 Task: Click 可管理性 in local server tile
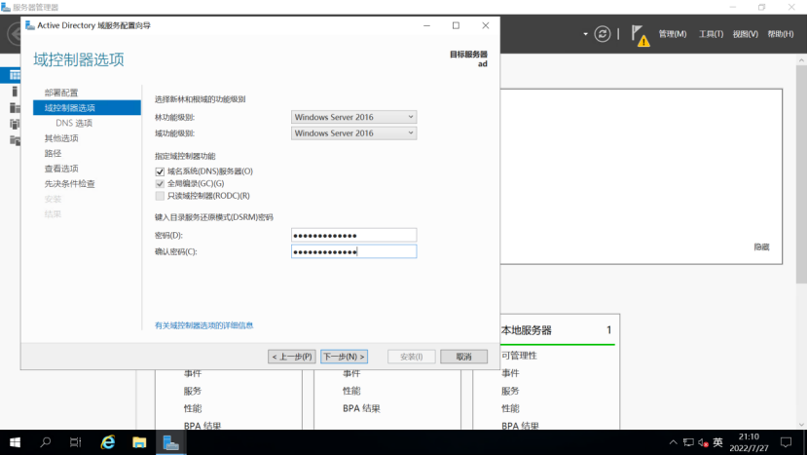click(x=519, y=356)
